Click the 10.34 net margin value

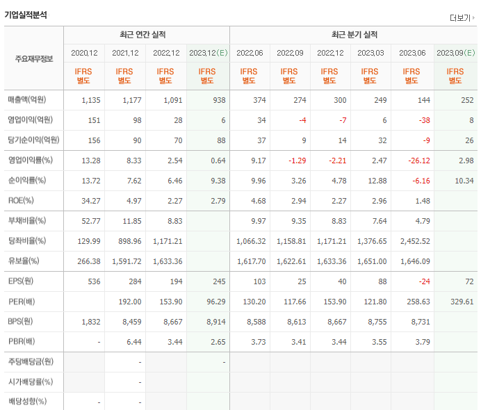tap(464, 181)
